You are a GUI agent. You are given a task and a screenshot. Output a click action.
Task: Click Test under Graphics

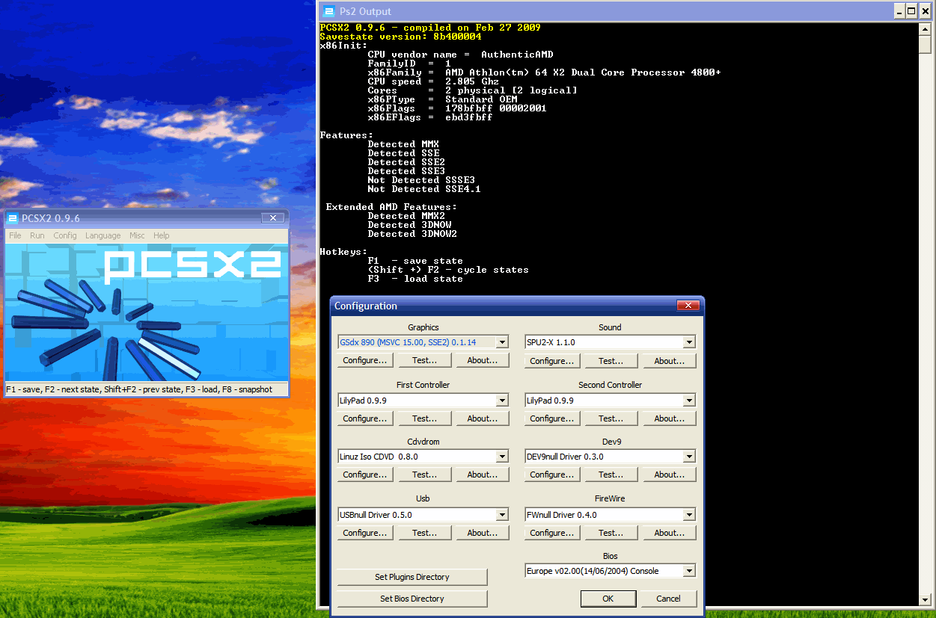pyautogui.click(x=424, y=360)
